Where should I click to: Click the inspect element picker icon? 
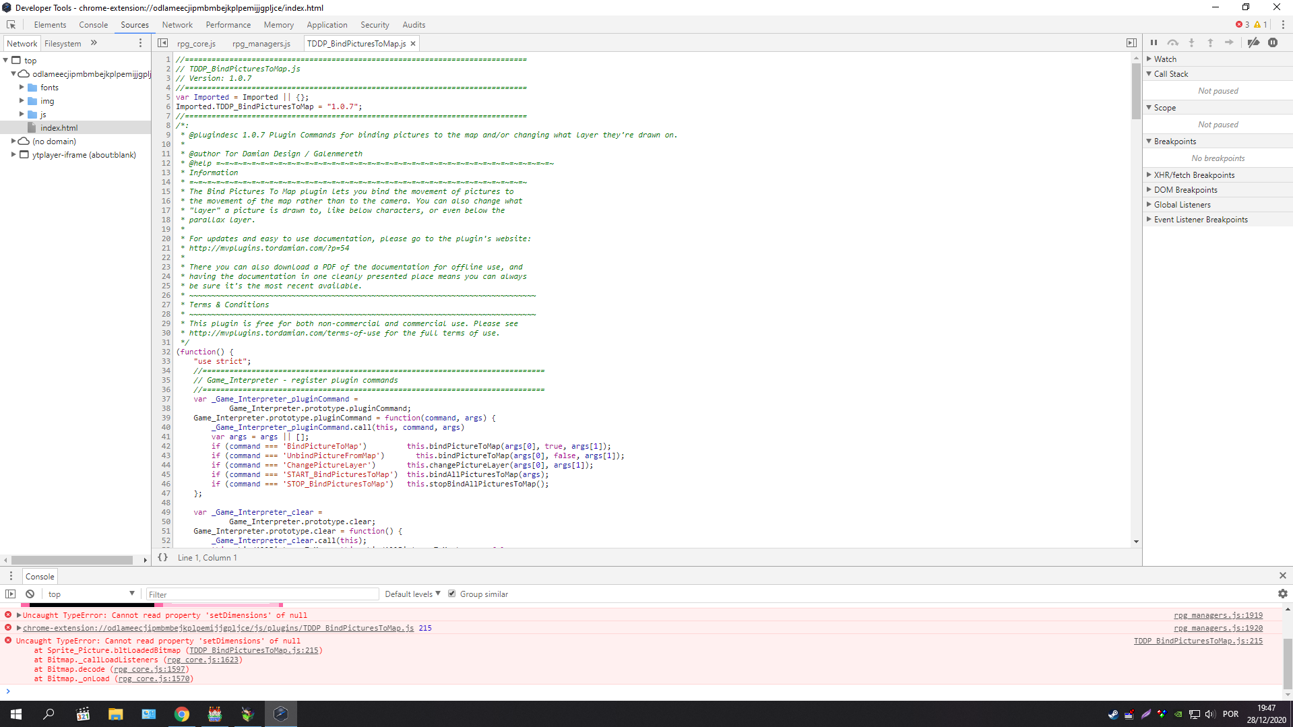pos(11,25)
